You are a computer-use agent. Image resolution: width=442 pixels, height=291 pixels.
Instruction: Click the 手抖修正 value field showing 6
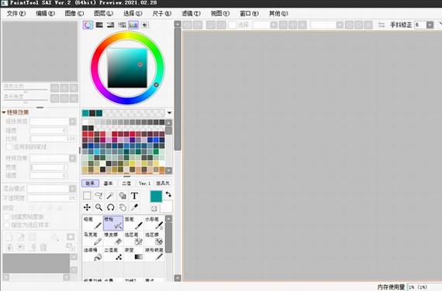420,25
